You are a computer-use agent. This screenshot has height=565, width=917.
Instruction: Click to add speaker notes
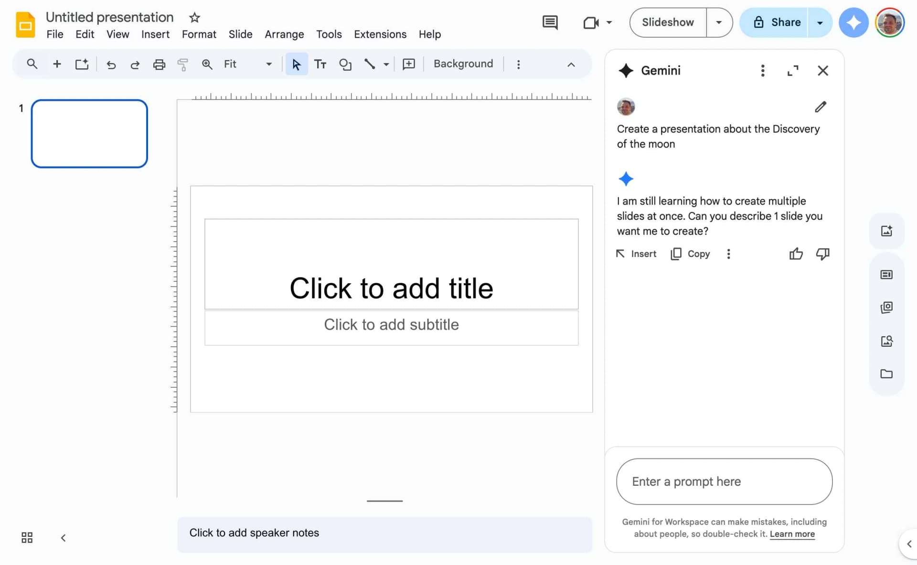coord(384,534)
